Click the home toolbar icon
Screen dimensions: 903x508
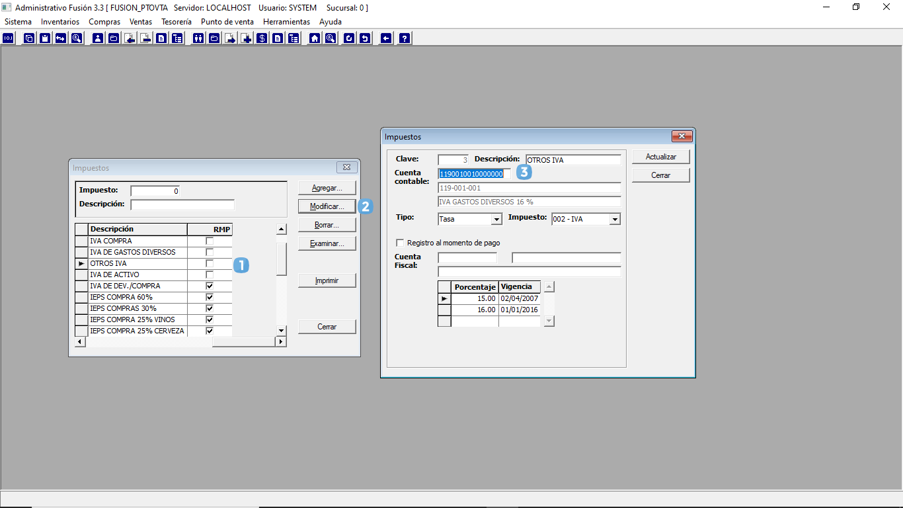click(315, 38)
